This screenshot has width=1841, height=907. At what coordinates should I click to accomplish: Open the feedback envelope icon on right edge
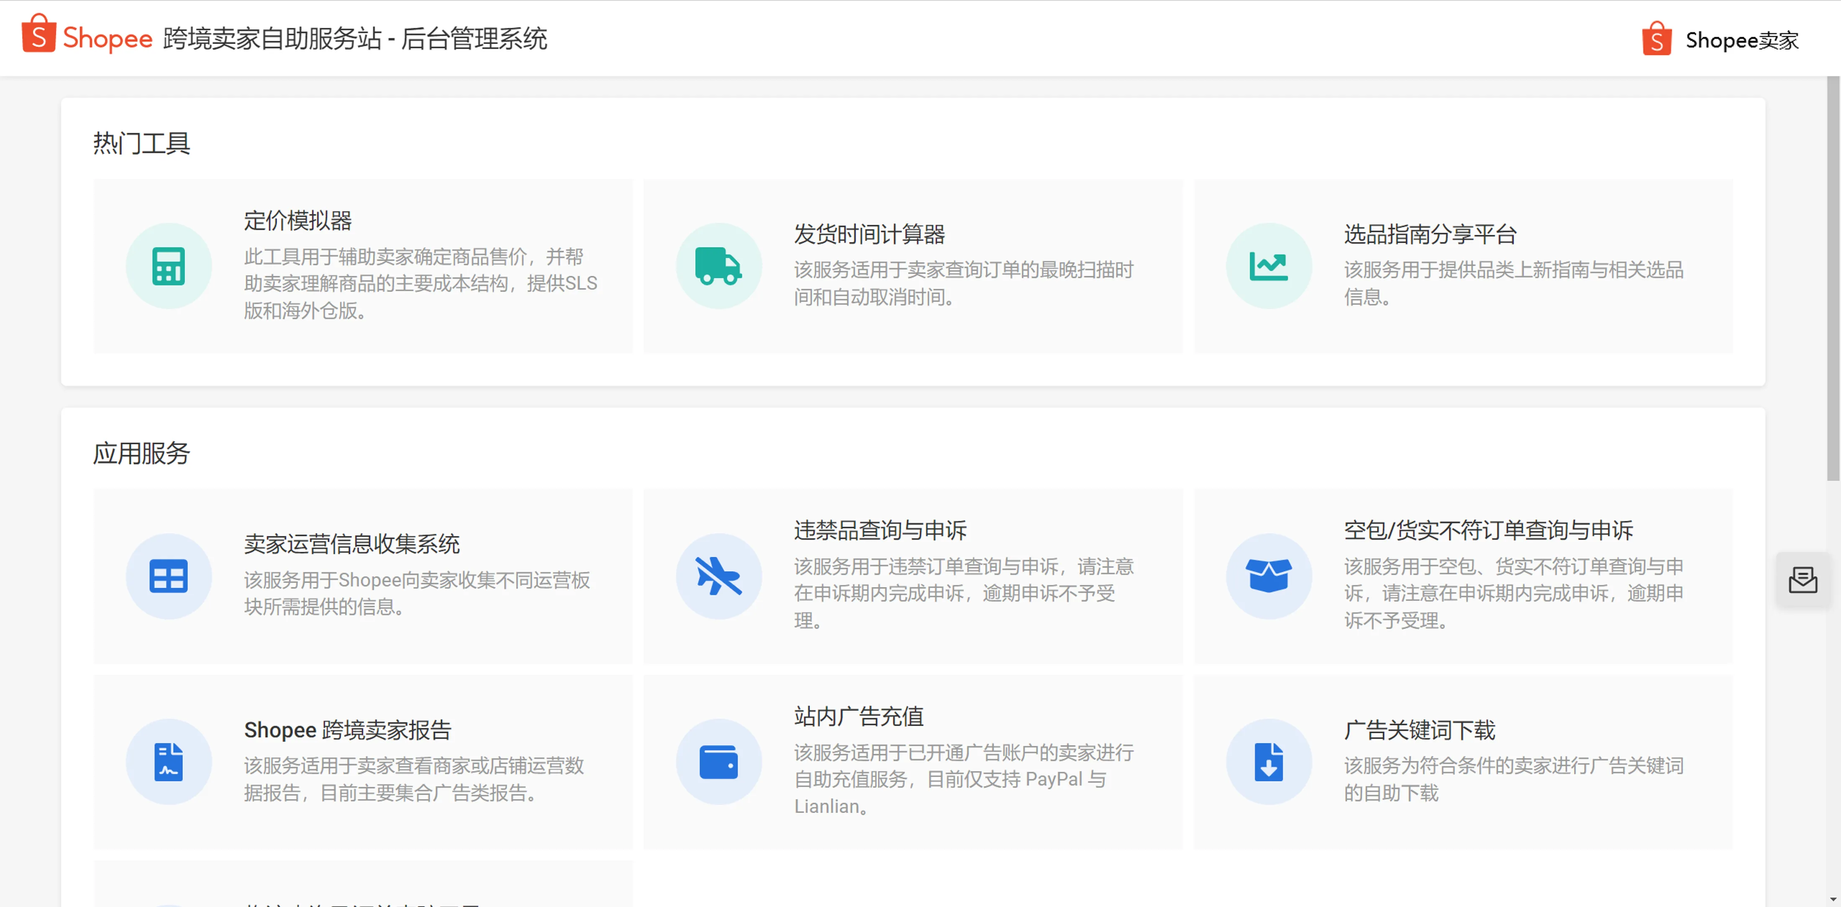click(1804, 580)
